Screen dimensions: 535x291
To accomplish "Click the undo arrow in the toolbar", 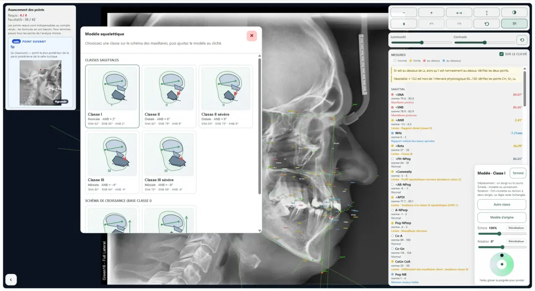I will click(x=431, y=24).
